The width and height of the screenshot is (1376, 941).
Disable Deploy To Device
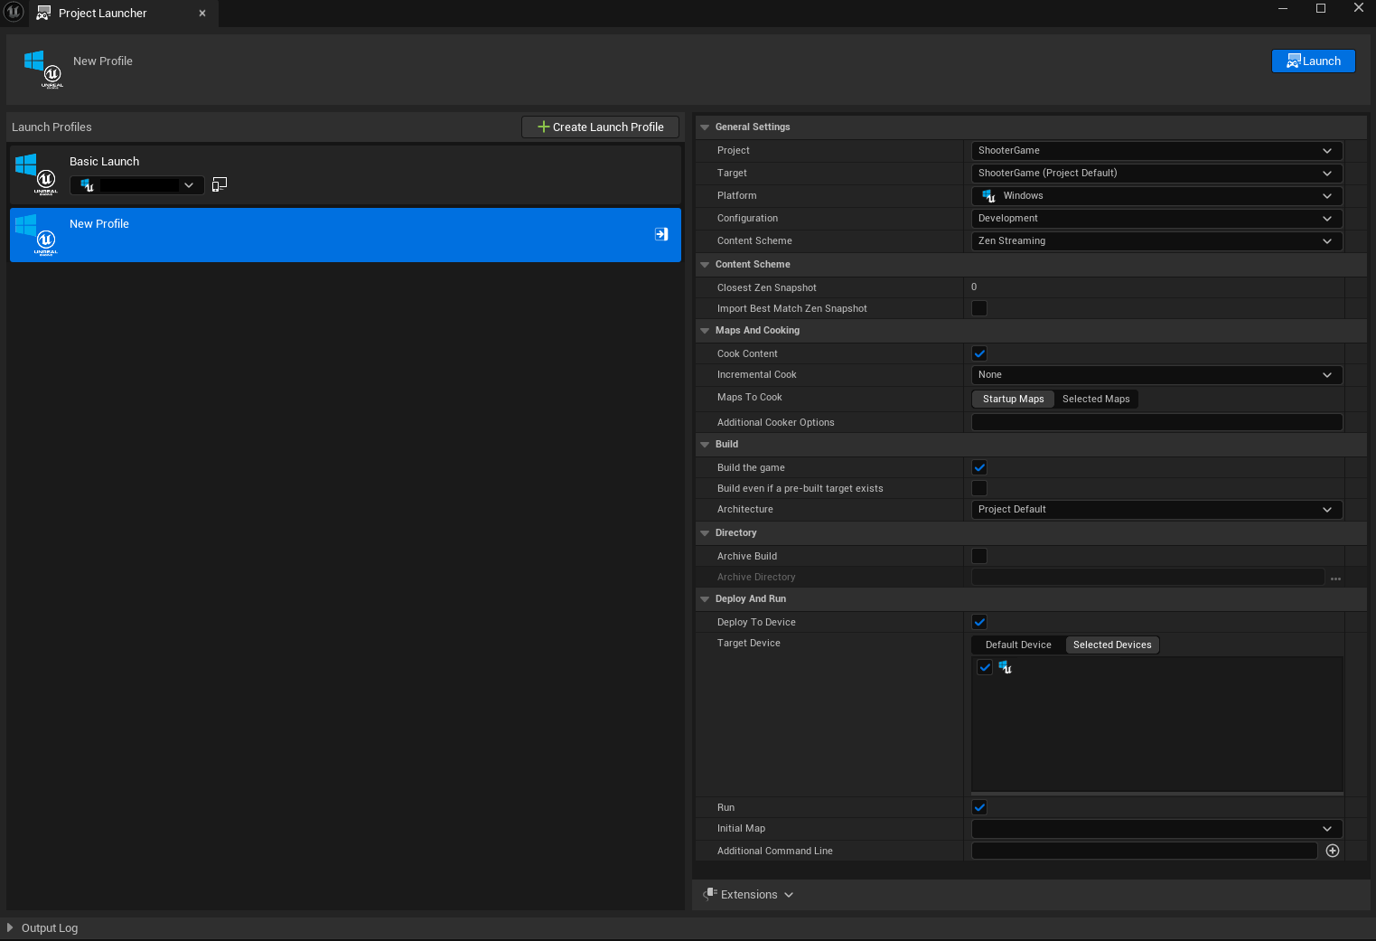[x=978, y=622]
